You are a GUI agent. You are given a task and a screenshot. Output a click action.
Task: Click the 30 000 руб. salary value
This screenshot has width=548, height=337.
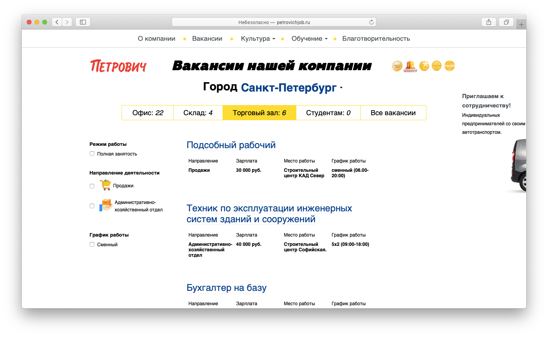[249, 170]
